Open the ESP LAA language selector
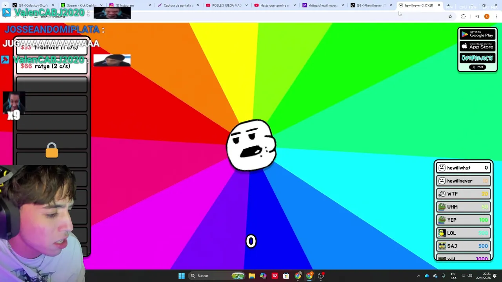Image resolution: width=502 pixels, height=282 pixels. pyautogui.click(x=453, y=276)
